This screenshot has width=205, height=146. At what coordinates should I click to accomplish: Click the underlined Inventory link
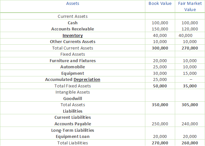point(73,35)
